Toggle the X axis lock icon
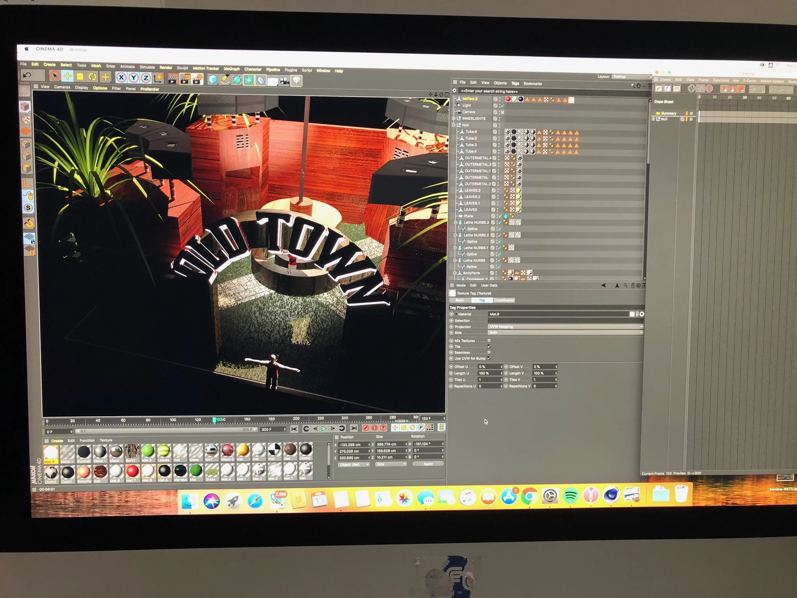This screenshot has height=598, width=797. tap(121, 77)
